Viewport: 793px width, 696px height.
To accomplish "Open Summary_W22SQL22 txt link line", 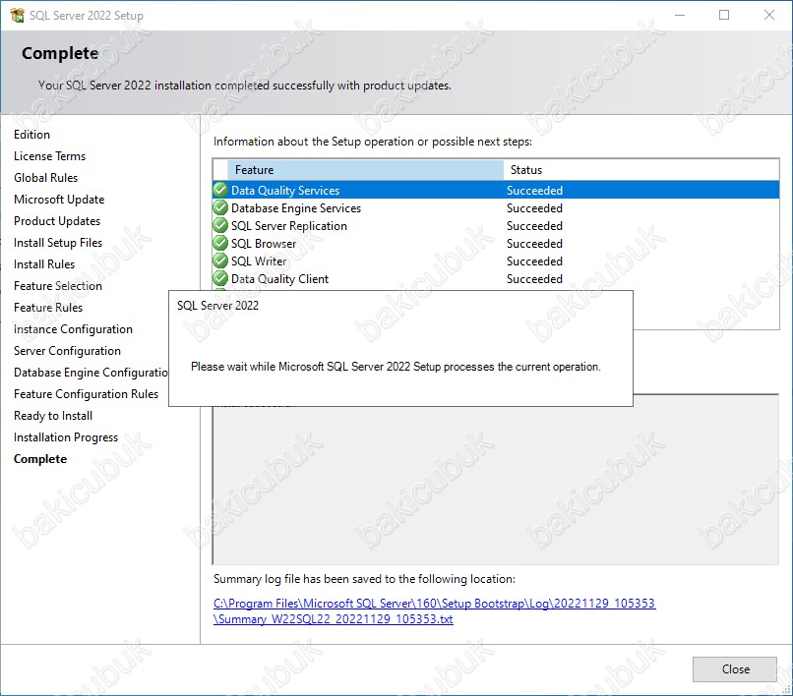I will pos(334,619).
